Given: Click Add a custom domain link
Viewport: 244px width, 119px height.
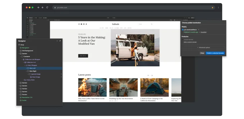Looking at the screenshot, I should coord(190,42).
